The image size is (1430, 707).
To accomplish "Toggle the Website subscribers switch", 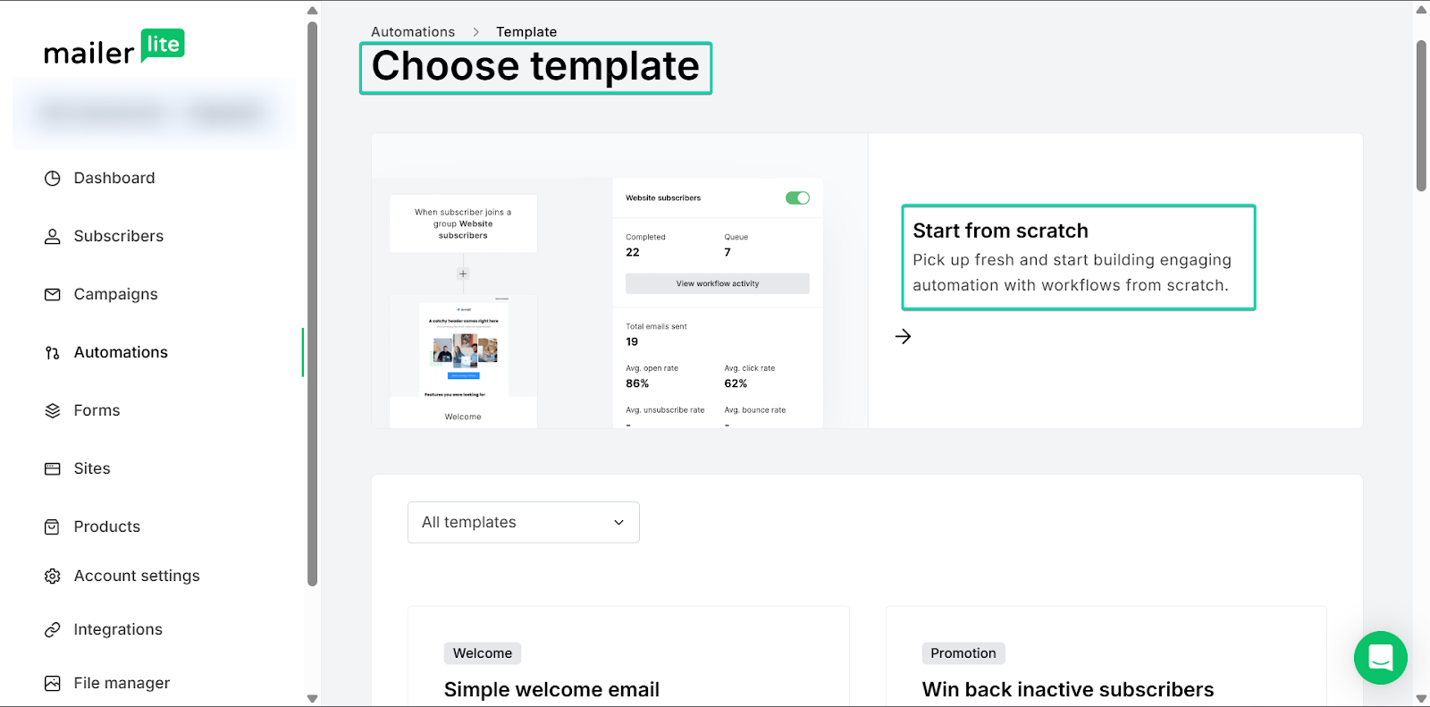I will (x=797, y=198).
